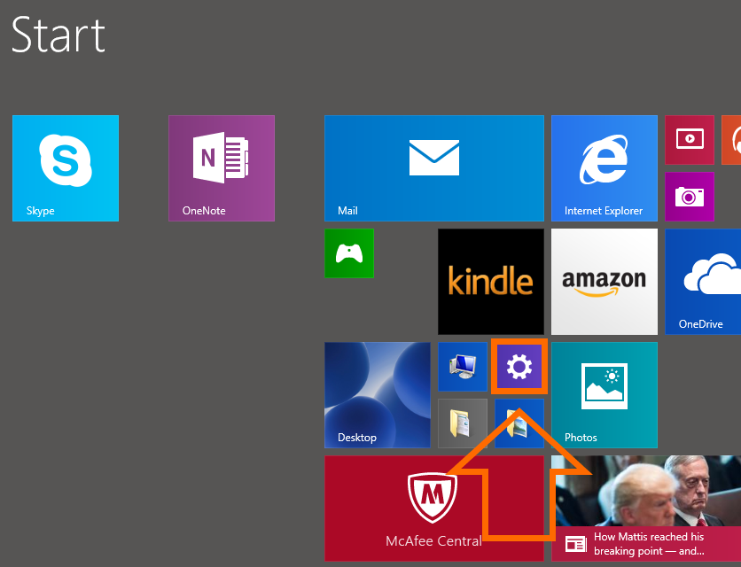Launch the Photos tile
741x567 pixels.
click(604, 395)
